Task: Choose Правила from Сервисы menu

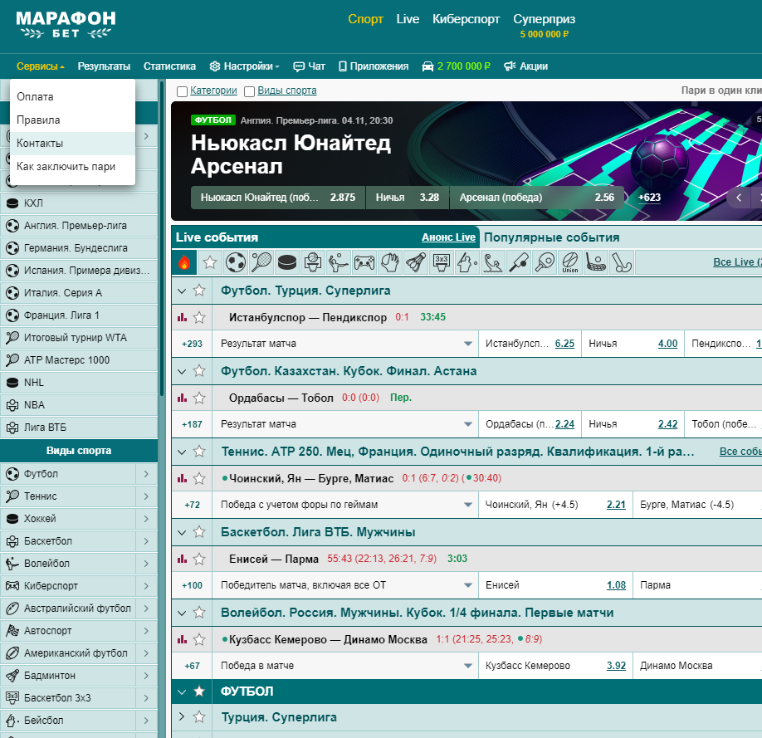Action: point(72,120)
